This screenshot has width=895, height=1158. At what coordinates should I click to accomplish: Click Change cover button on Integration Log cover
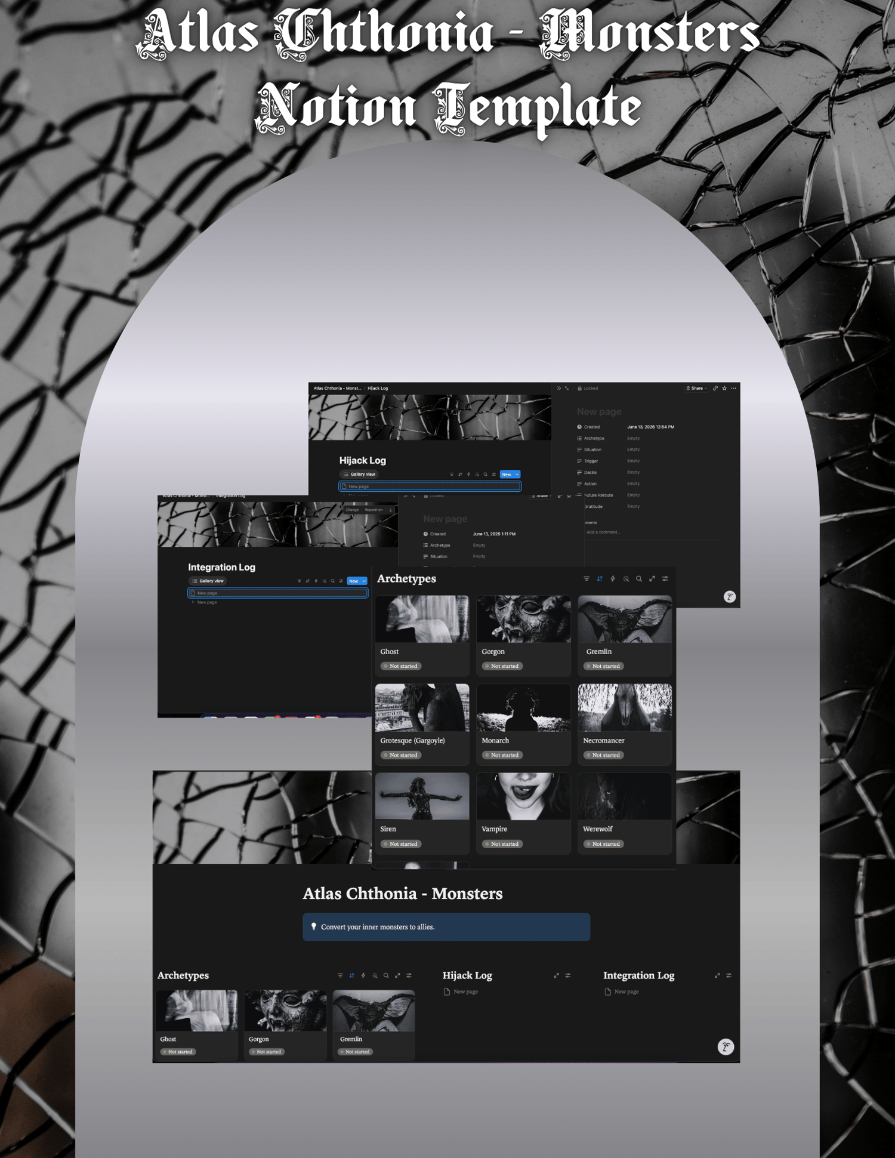click(x=352, y=510)
